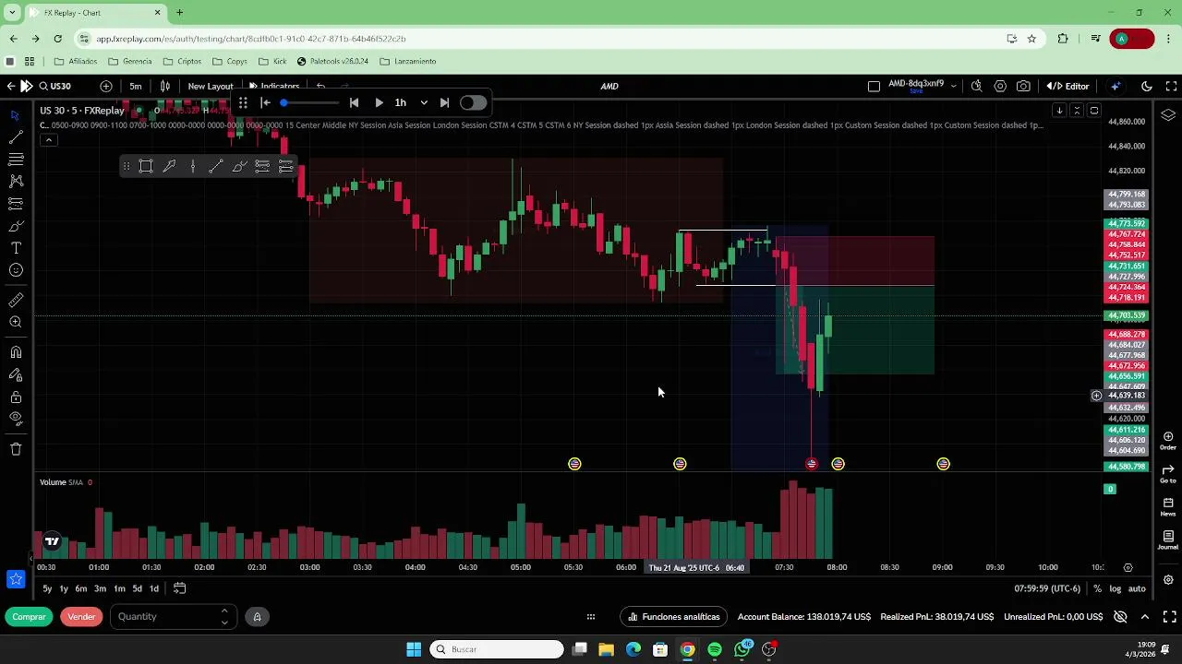The height and width of the screenshot is (664, 1182).
Task: Select the 5y time range
Action: (x=47, y=588)
